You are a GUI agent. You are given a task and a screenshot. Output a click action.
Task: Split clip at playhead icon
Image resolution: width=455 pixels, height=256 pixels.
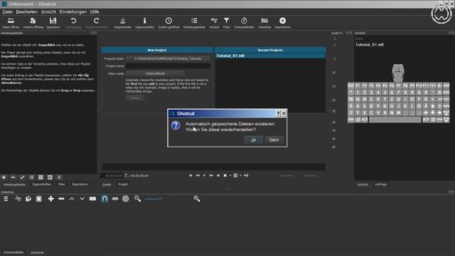[92, 199]
